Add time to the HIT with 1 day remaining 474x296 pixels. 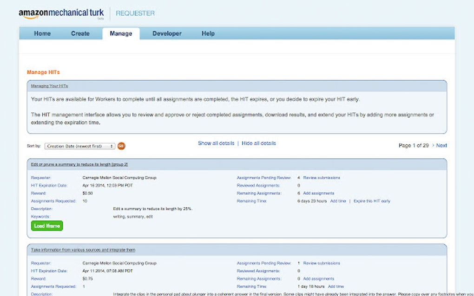(336, 286)
